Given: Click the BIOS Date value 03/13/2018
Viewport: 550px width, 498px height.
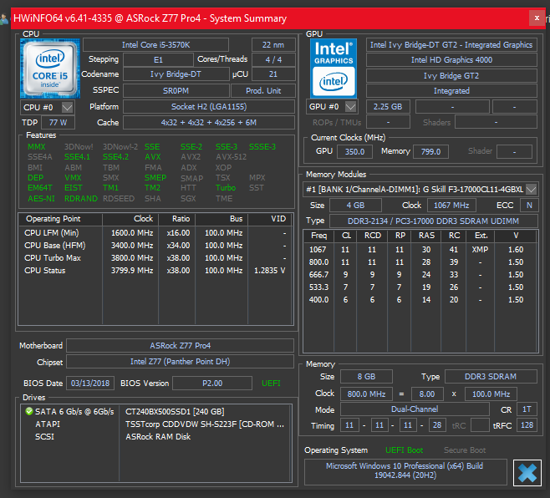Looking at the screenshot, I should tap(90, 383).
